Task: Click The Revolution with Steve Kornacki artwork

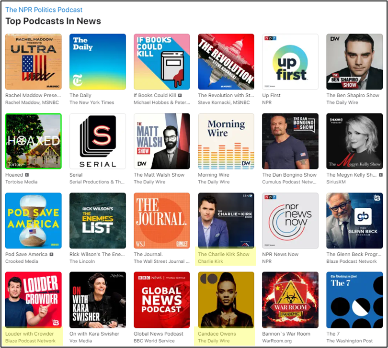Action: [x=226, y=62]
